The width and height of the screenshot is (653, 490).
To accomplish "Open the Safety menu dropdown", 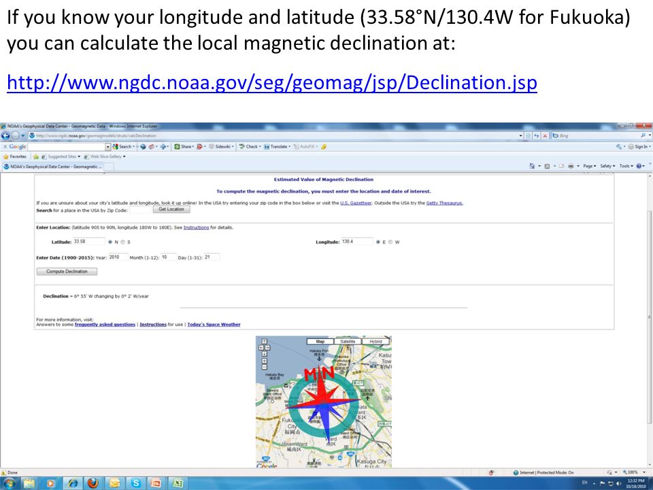I will tap(607, 166).
